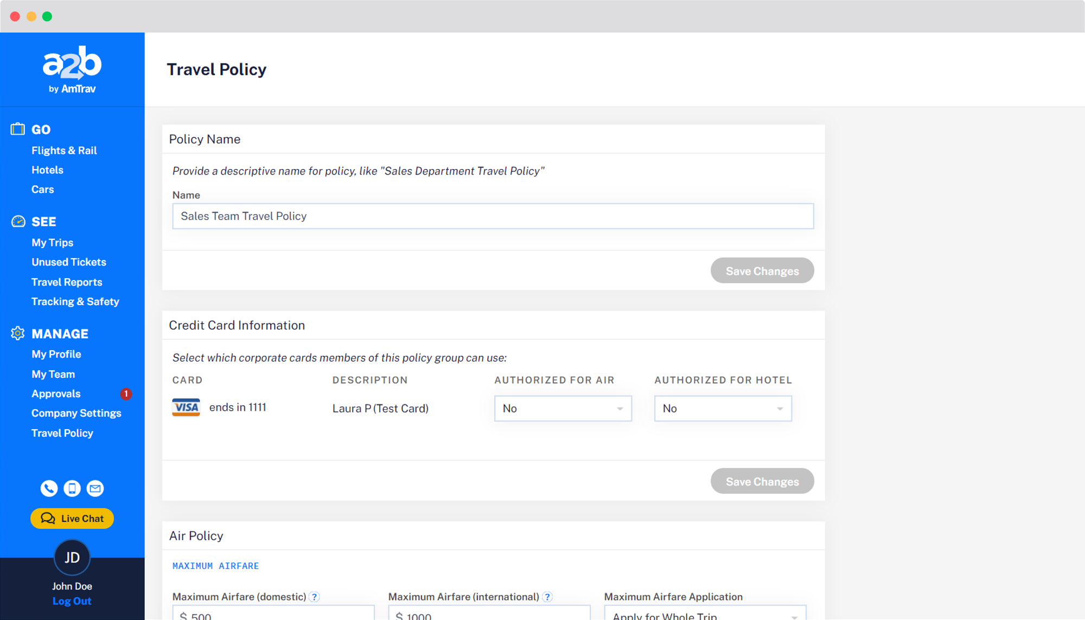The image size is (1085, 620).
Task: Click the help icon beside Maximum Airfare (international)
Action: tap(547, 597)
